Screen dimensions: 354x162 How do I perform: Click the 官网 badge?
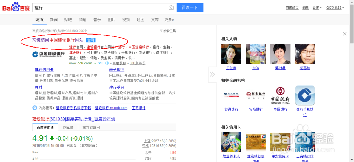click(91, 40)
